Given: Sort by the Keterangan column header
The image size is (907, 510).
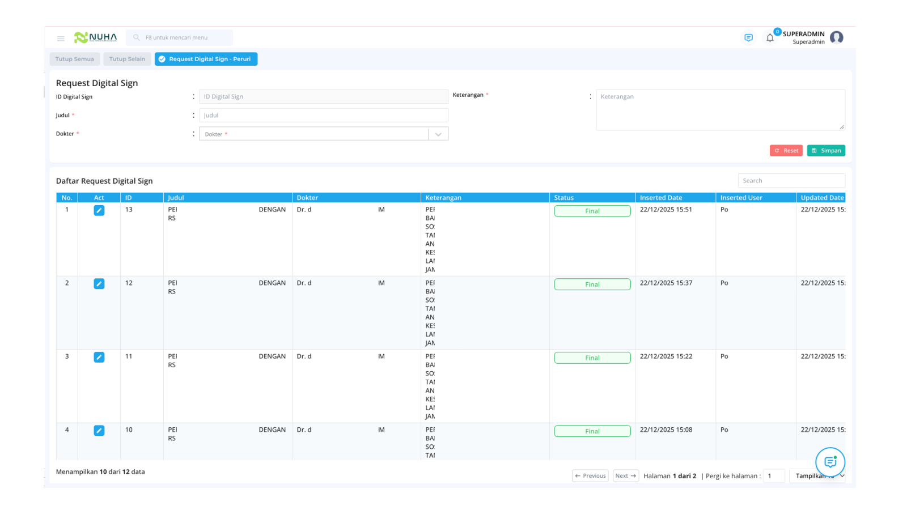Looking at the screenshot, I should tap(485, 198).
